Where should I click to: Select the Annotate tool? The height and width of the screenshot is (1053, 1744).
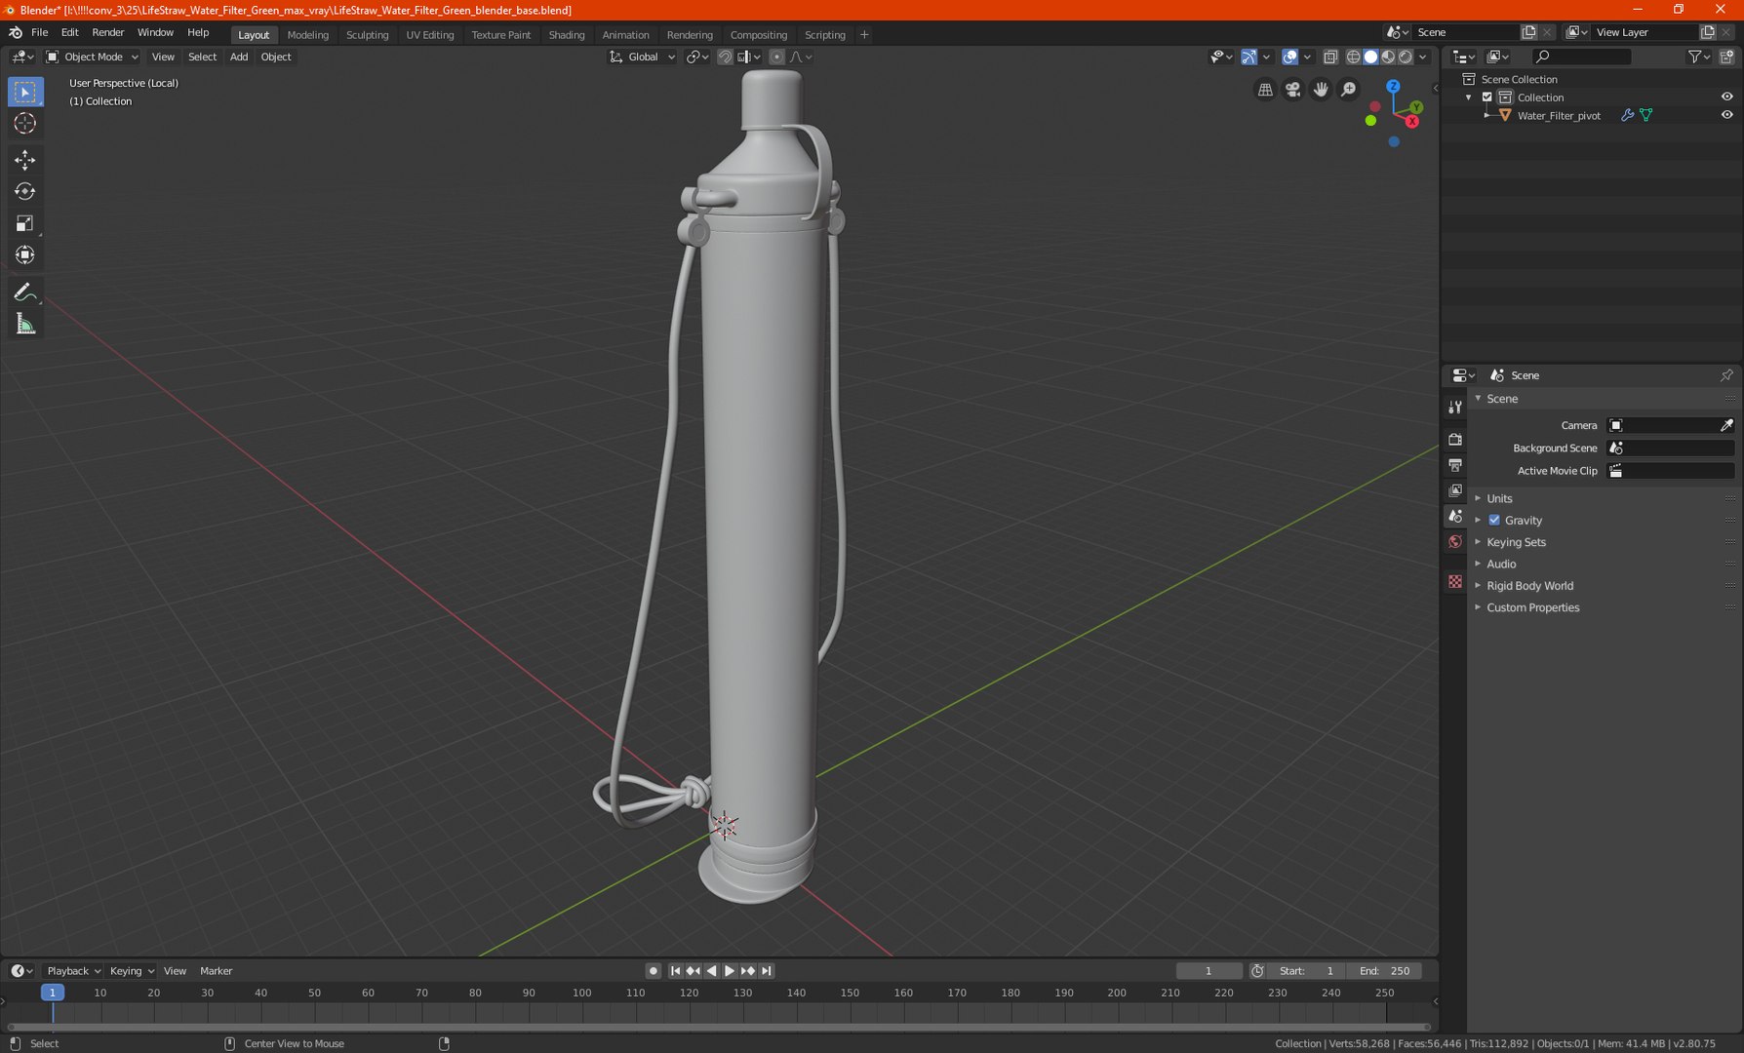point(25,292)
